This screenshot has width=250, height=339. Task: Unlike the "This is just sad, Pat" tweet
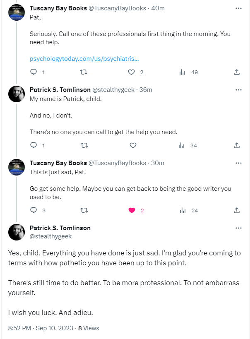click(132, 210)
